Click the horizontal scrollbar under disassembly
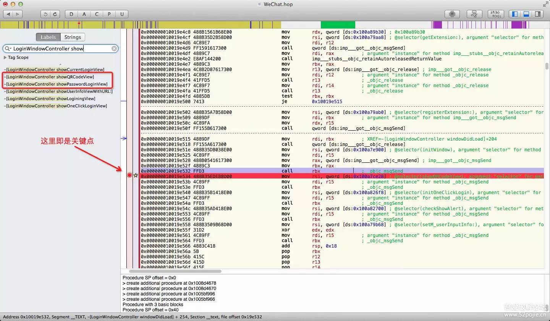 [175, 271]
